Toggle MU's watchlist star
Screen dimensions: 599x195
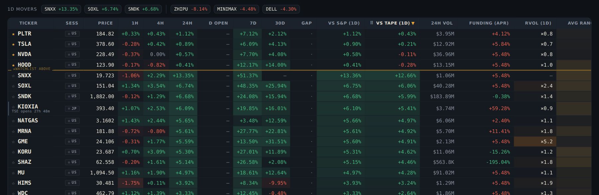coord(13,173)
